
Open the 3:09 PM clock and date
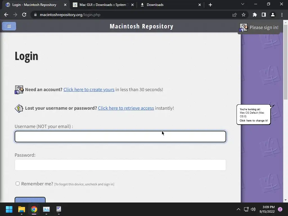267,209
